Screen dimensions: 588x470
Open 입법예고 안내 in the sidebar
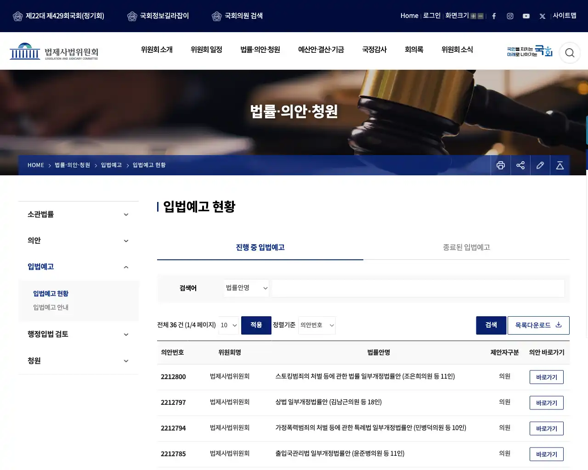[51, 308]
